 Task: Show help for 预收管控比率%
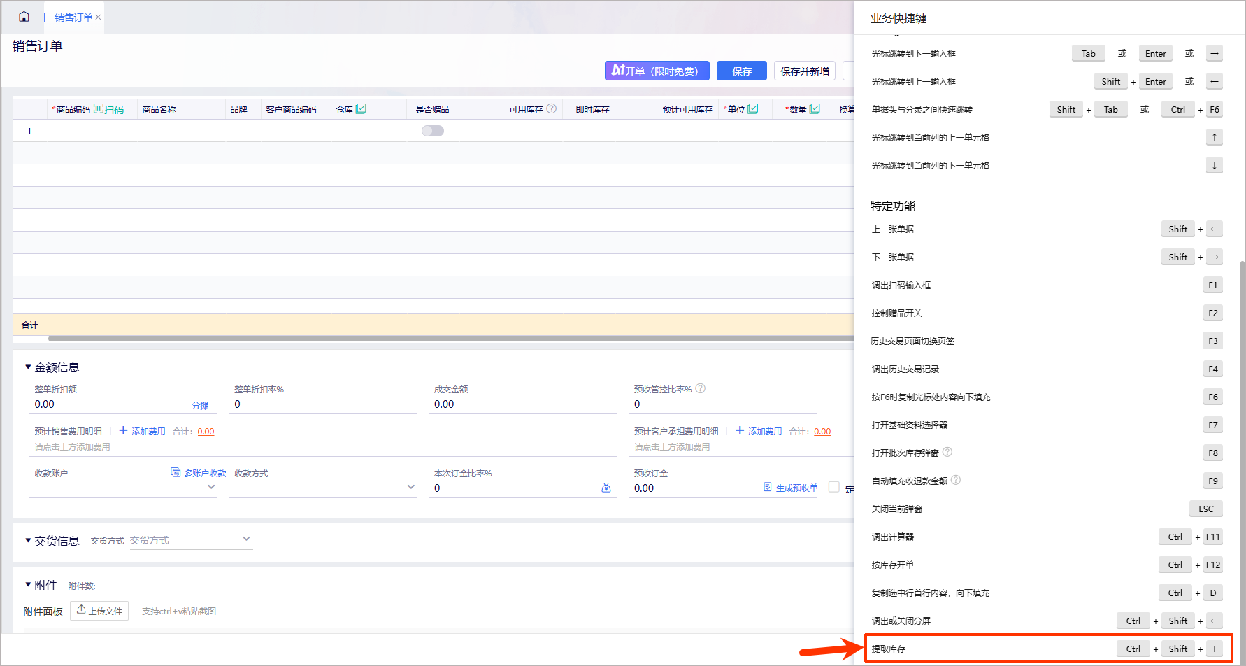pyautogui.click(x=701, y=388)
